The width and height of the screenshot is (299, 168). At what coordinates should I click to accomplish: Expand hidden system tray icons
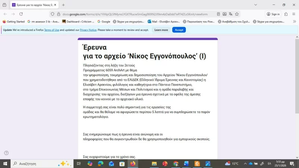[x=245, y=164]
